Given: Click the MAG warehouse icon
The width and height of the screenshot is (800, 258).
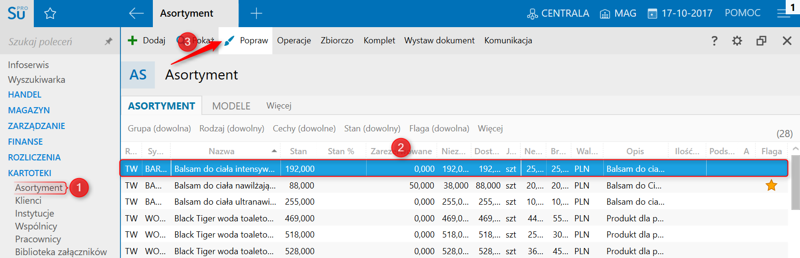Looking at the screenshot, I should 605,14.
